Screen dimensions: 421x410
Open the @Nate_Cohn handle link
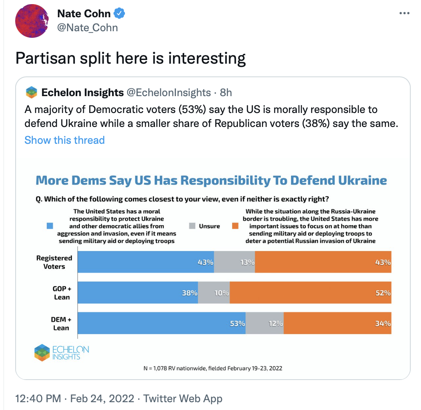pos(88,28)
